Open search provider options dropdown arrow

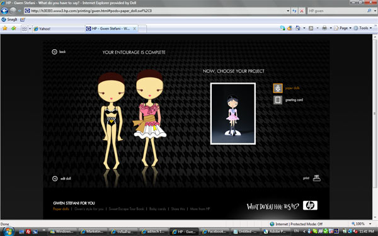tap(375, 11)
